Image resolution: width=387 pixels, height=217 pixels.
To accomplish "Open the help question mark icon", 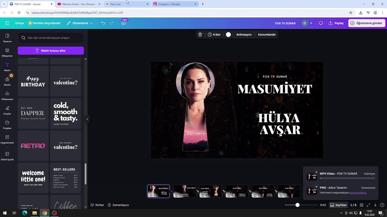I will [x=382, y=205].
